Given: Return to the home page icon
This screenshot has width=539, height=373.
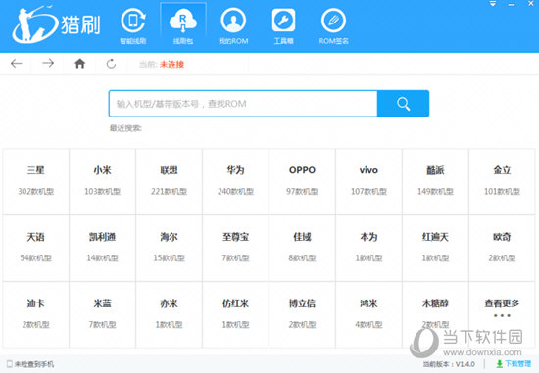Looking at the screenshot, I should (x=80, y=64).
